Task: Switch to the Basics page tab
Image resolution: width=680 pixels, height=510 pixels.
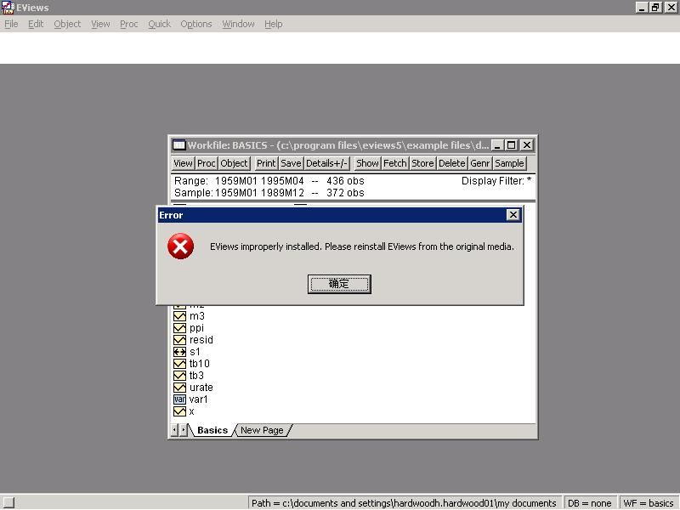Action: (x=212, y=430)
